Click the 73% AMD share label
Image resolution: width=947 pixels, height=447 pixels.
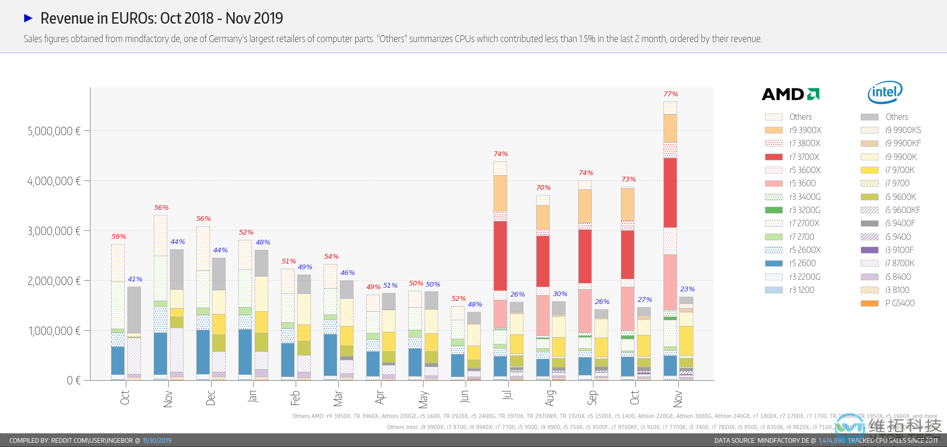coord(628,179)
